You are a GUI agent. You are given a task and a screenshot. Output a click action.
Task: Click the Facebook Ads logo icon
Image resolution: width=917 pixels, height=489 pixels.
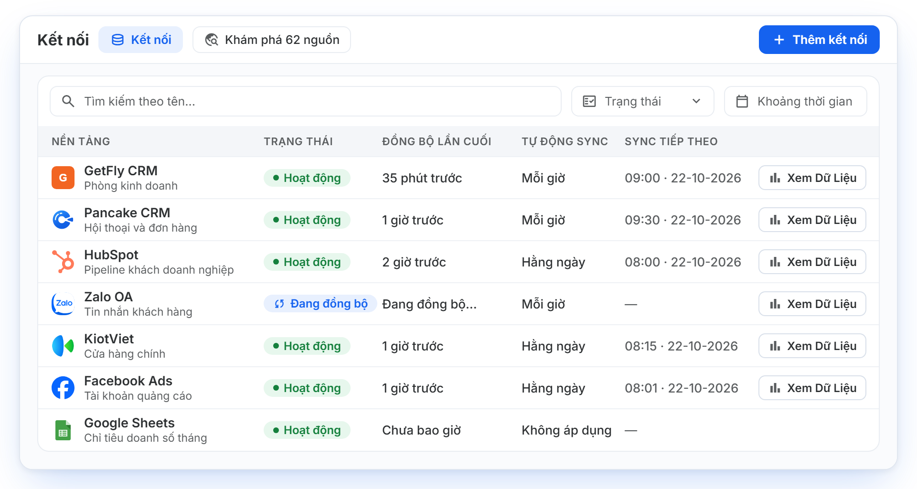63,388
